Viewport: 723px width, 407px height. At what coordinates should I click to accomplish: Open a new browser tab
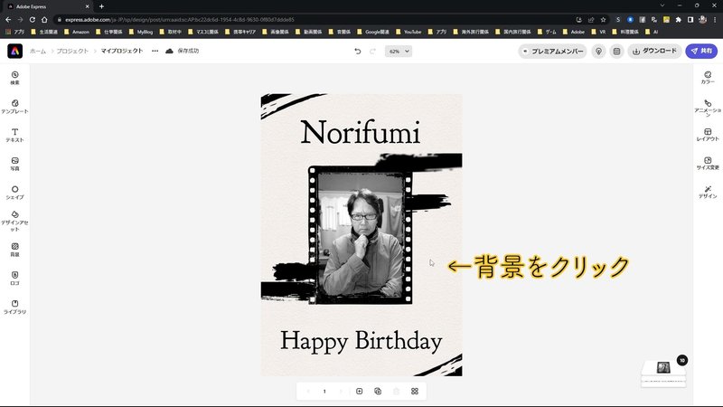click(x=101, y=6)
